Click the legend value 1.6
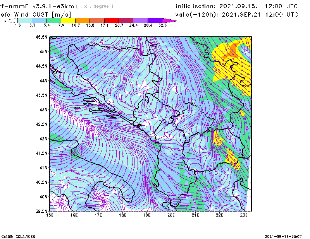Viewport: 310px width, 239px height. point(18,25)
